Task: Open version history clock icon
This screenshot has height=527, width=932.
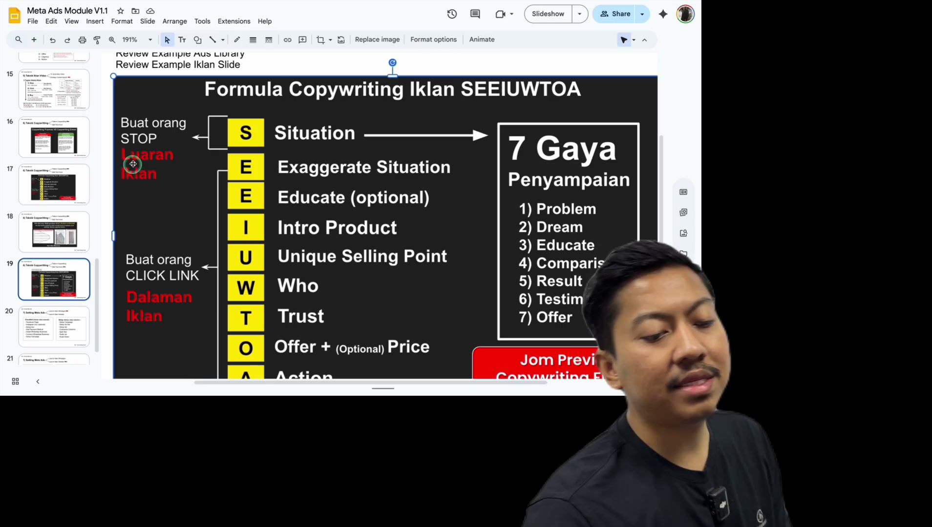Action: tap(452, 14)
